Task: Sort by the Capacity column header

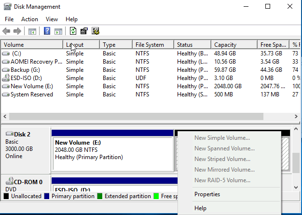Action: [x=234, y=45]
